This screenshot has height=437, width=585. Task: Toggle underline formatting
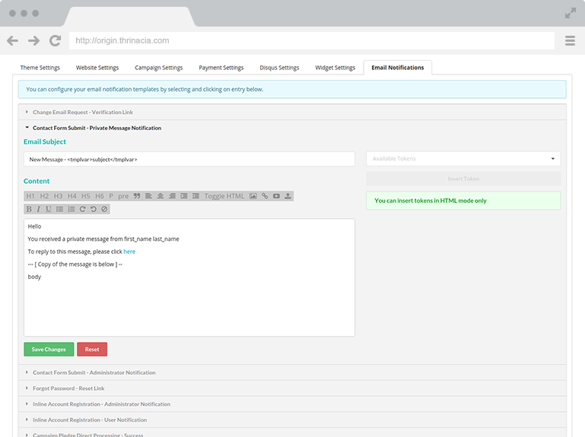48,209
